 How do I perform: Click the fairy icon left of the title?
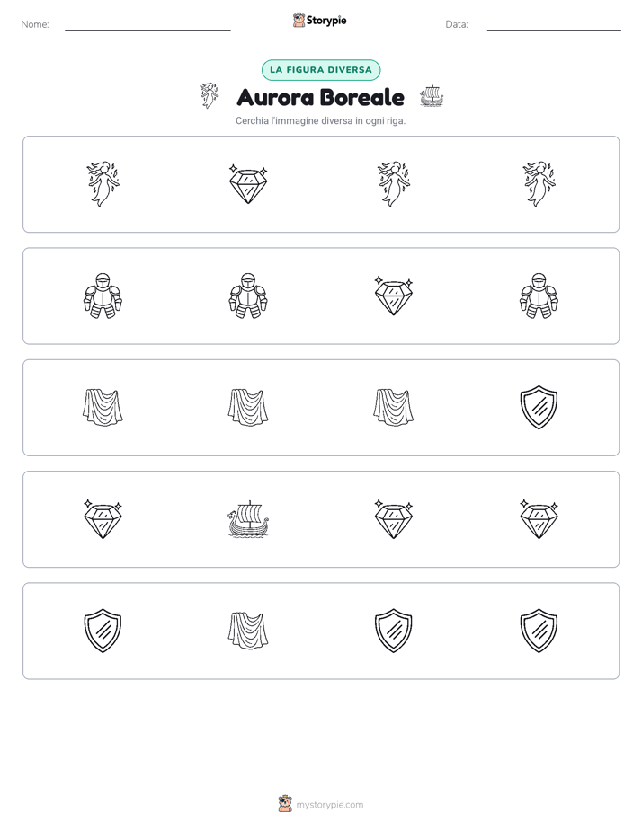tap(210, 96)
